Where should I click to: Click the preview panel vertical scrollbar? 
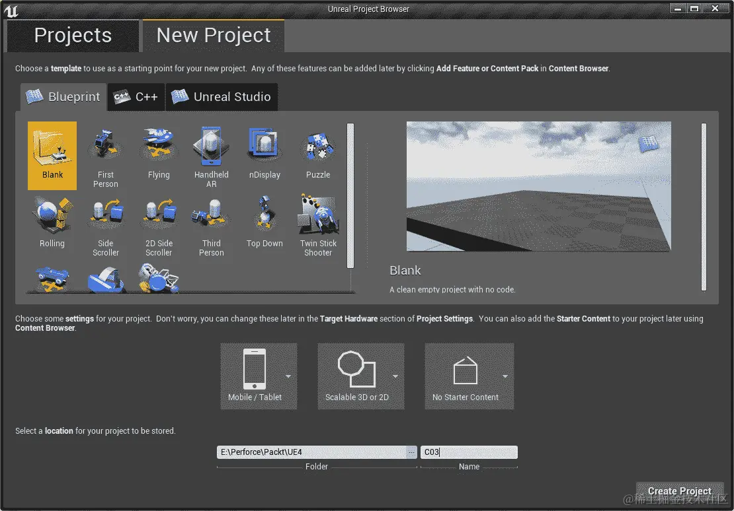pyautogui.click(x=704, y=207)
